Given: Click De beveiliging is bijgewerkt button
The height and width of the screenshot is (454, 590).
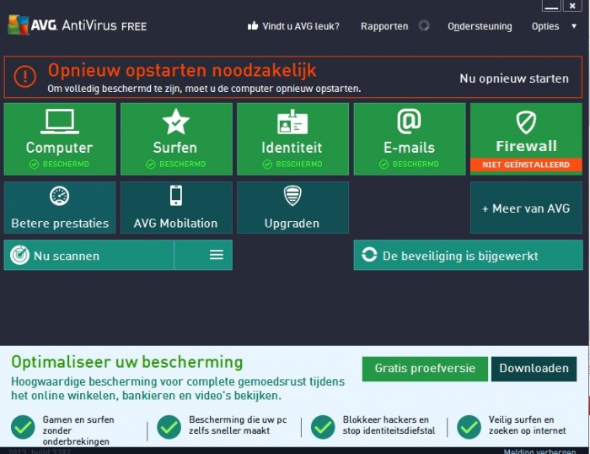Looking at the screenshot, I should tap(468, 255).
